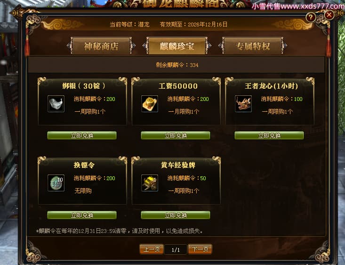Switch to the 神秘商店 tab
The height and width of the screenshot is (265, 345).
point(101,46)
